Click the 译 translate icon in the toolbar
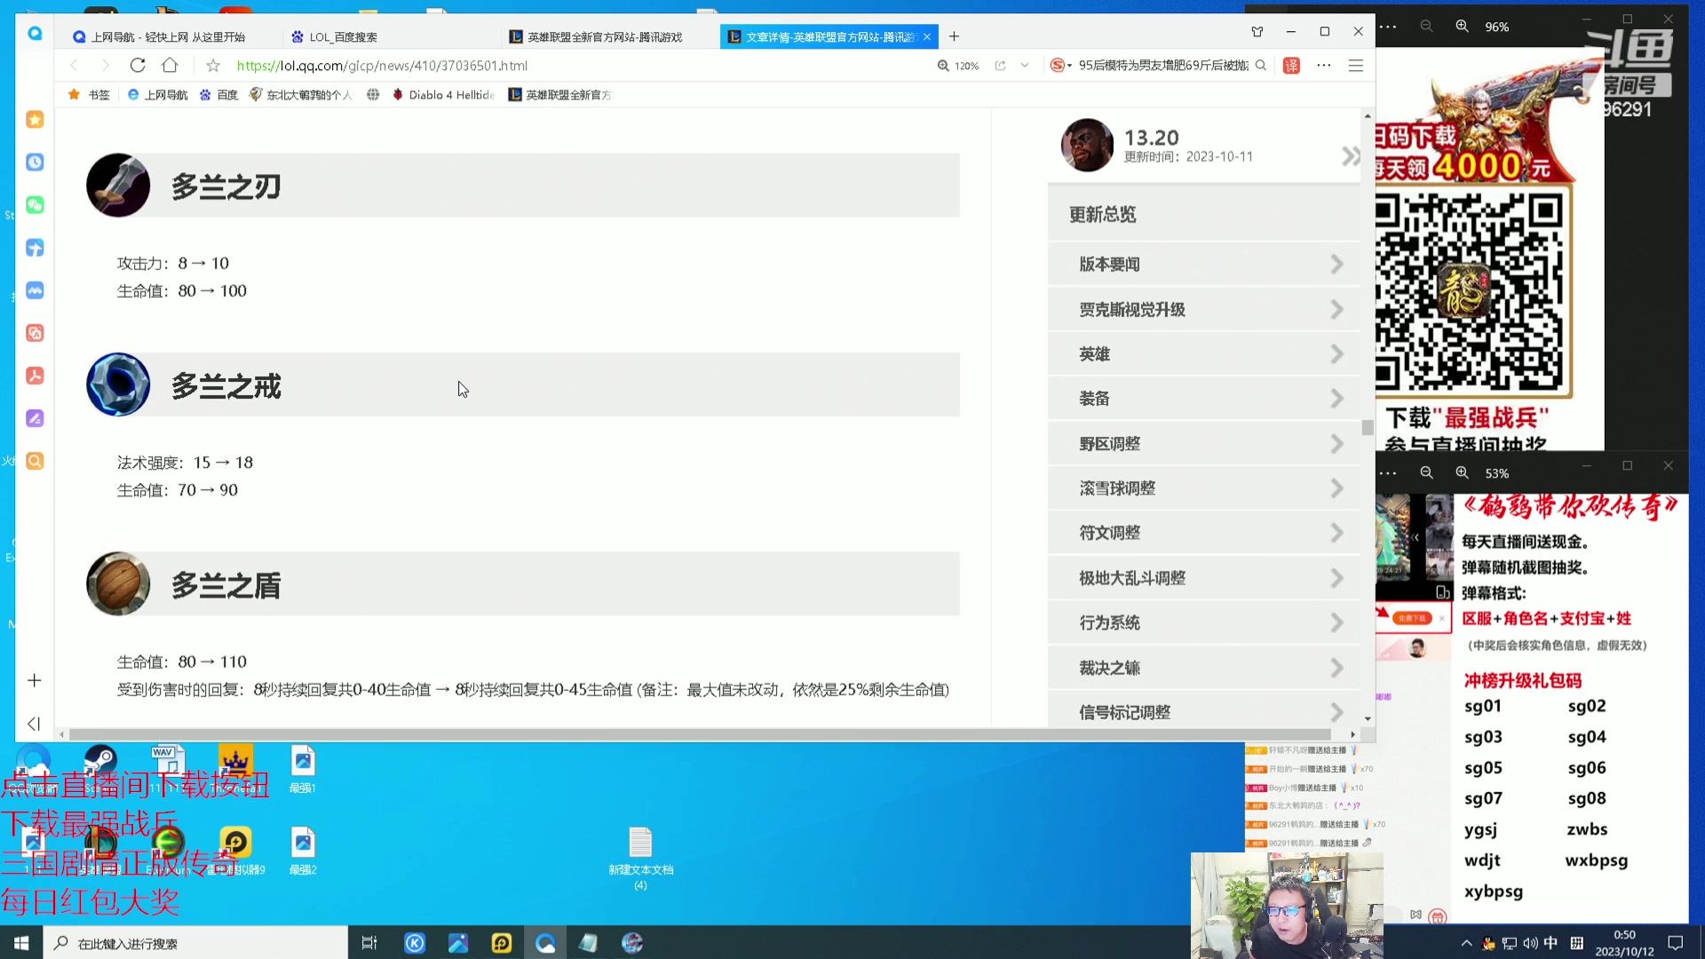This screenshot has height=959, width=1705. pos(1291,65)
